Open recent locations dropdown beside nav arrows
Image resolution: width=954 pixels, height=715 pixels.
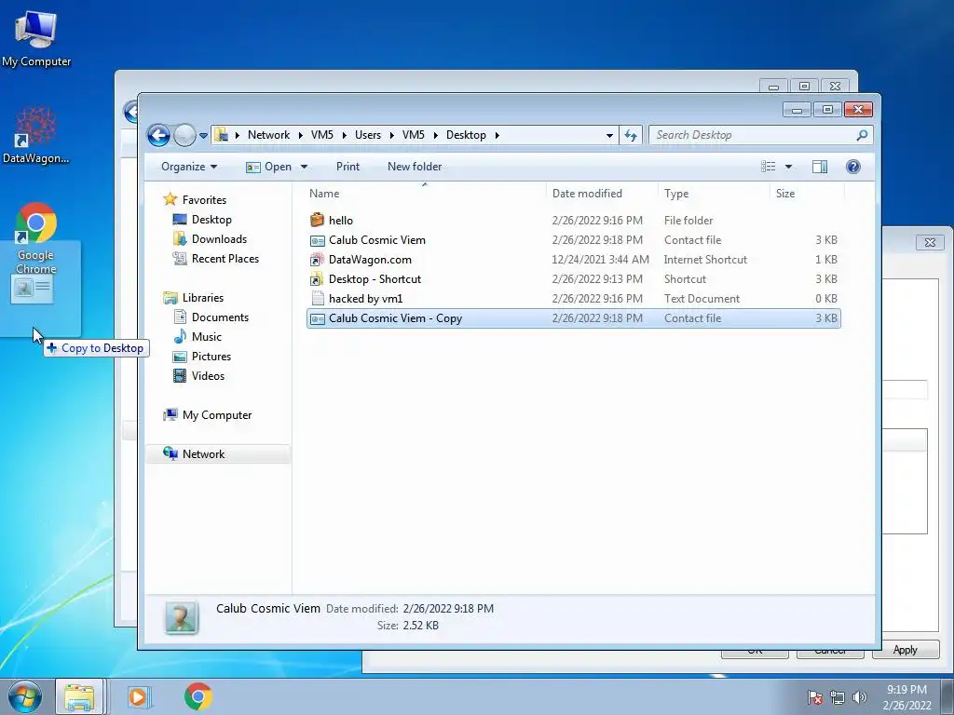[203, 136]
